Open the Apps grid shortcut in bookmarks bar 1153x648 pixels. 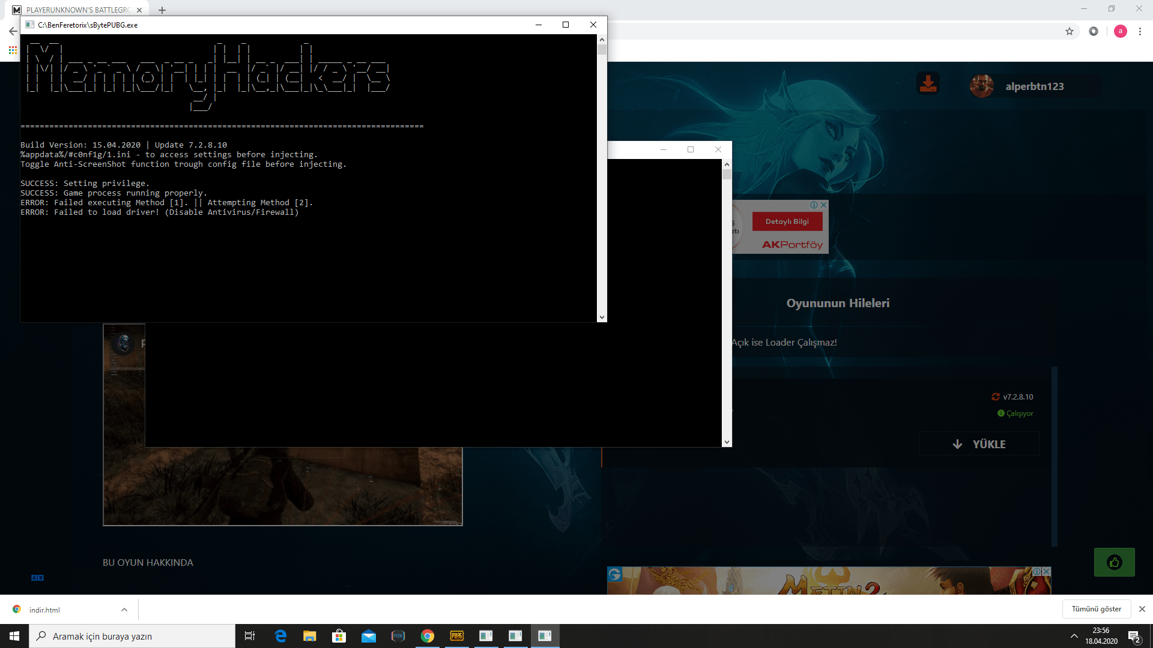[x=13, y=50]
